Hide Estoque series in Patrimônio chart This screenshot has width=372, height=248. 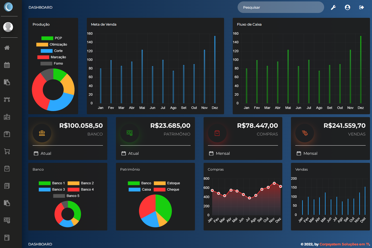point(167,183)
